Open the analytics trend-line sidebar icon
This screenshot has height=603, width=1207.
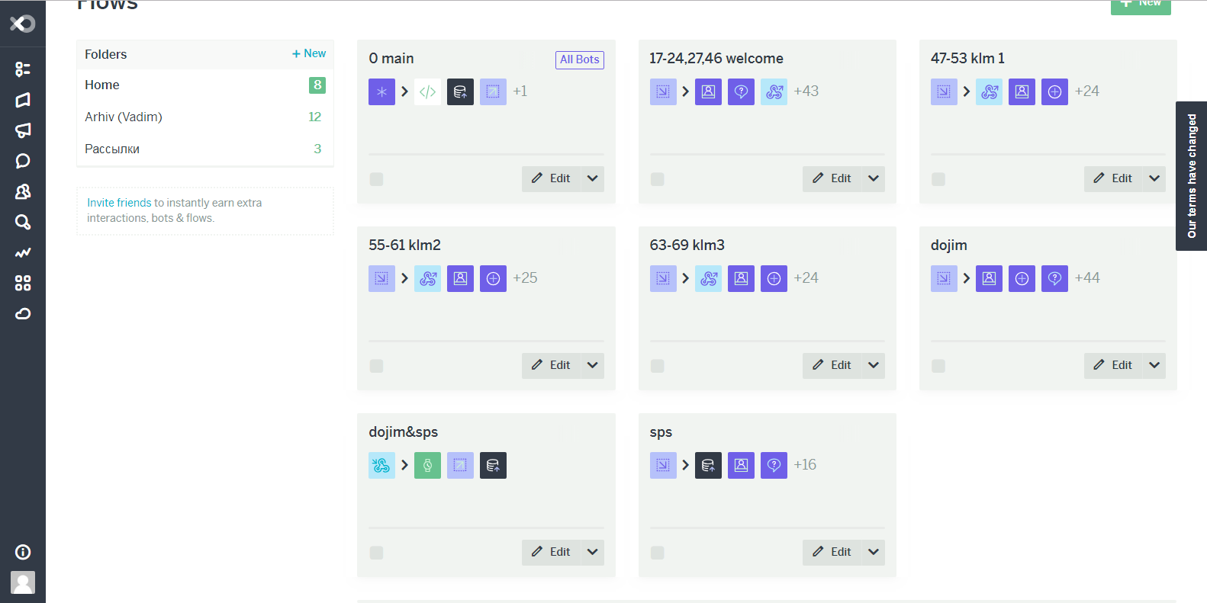[x=23, y=252]
